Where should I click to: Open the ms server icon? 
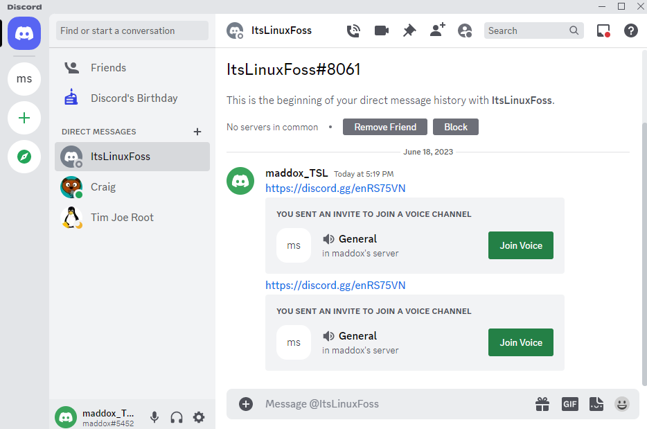point(24,79)
